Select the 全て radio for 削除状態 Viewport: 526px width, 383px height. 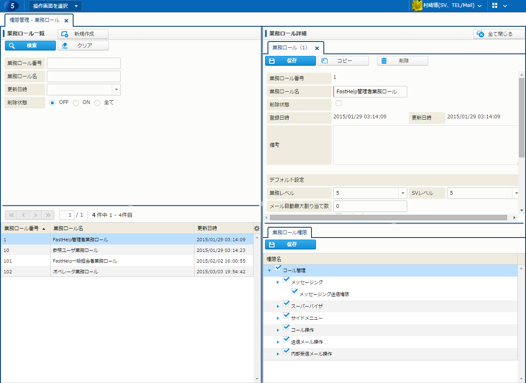click(x=97, y=103)
